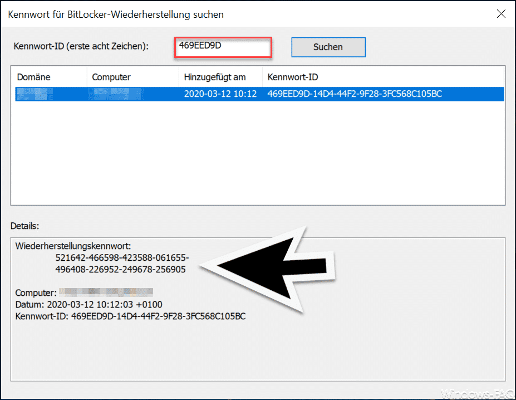The height and width of the screenshot is (400, 516).
Task: Click the Kennwort-ID (erste acht Zeichen) label
Action: click(81, 46)
